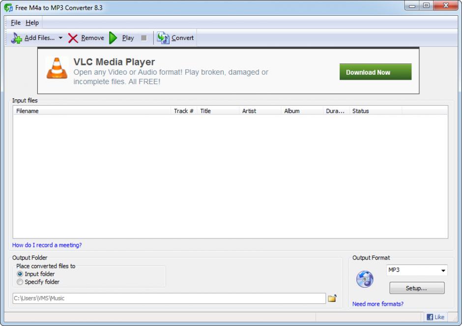462x326 pixels.
Task: Click How do I record a meeting link
Action: point(47,245)
